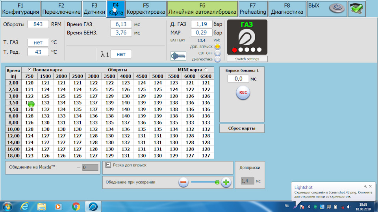Click the Switch settings button
Image resolution: width=378 pixels, height=212 pixels.
(247, 59)
